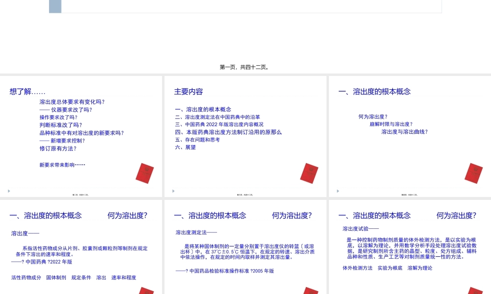This screenshot has width=491, height=294.
Task: Select the 主要内容 slide heading
Action: click(189, 91)
